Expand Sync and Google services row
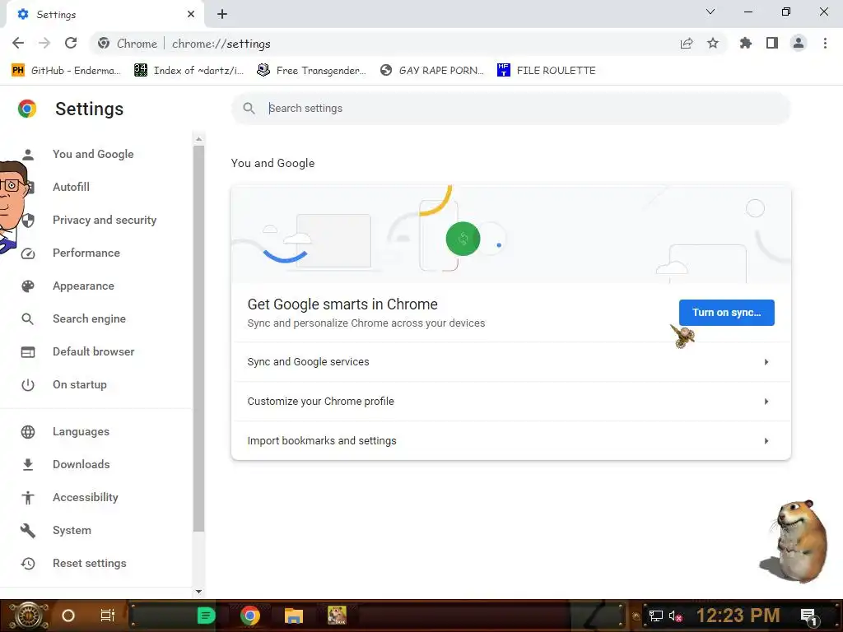 pos(510,362)
